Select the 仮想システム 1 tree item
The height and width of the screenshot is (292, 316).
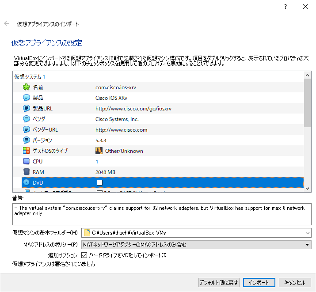tap(30, 77)
